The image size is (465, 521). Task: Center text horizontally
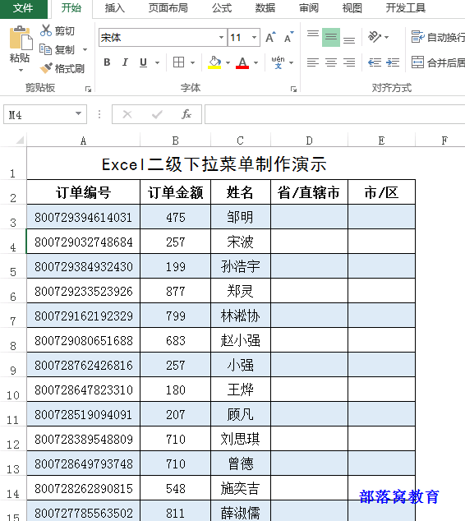point(331,62)
